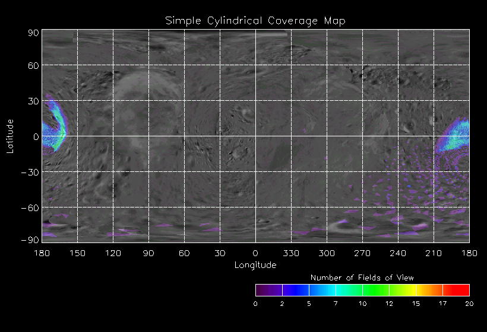Click the longitude "240" tick label
The height and width of the screenshot is (332, 487).
(x=398, y=253)
